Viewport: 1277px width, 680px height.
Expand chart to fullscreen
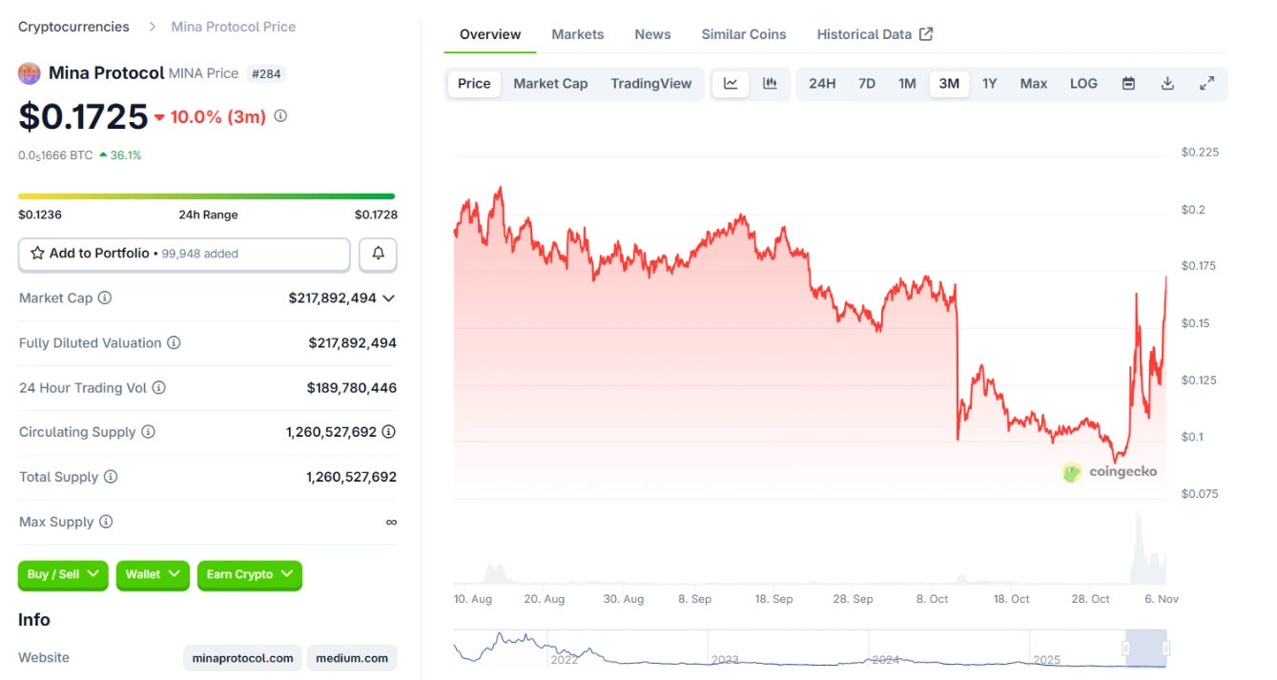point(1206,84)
